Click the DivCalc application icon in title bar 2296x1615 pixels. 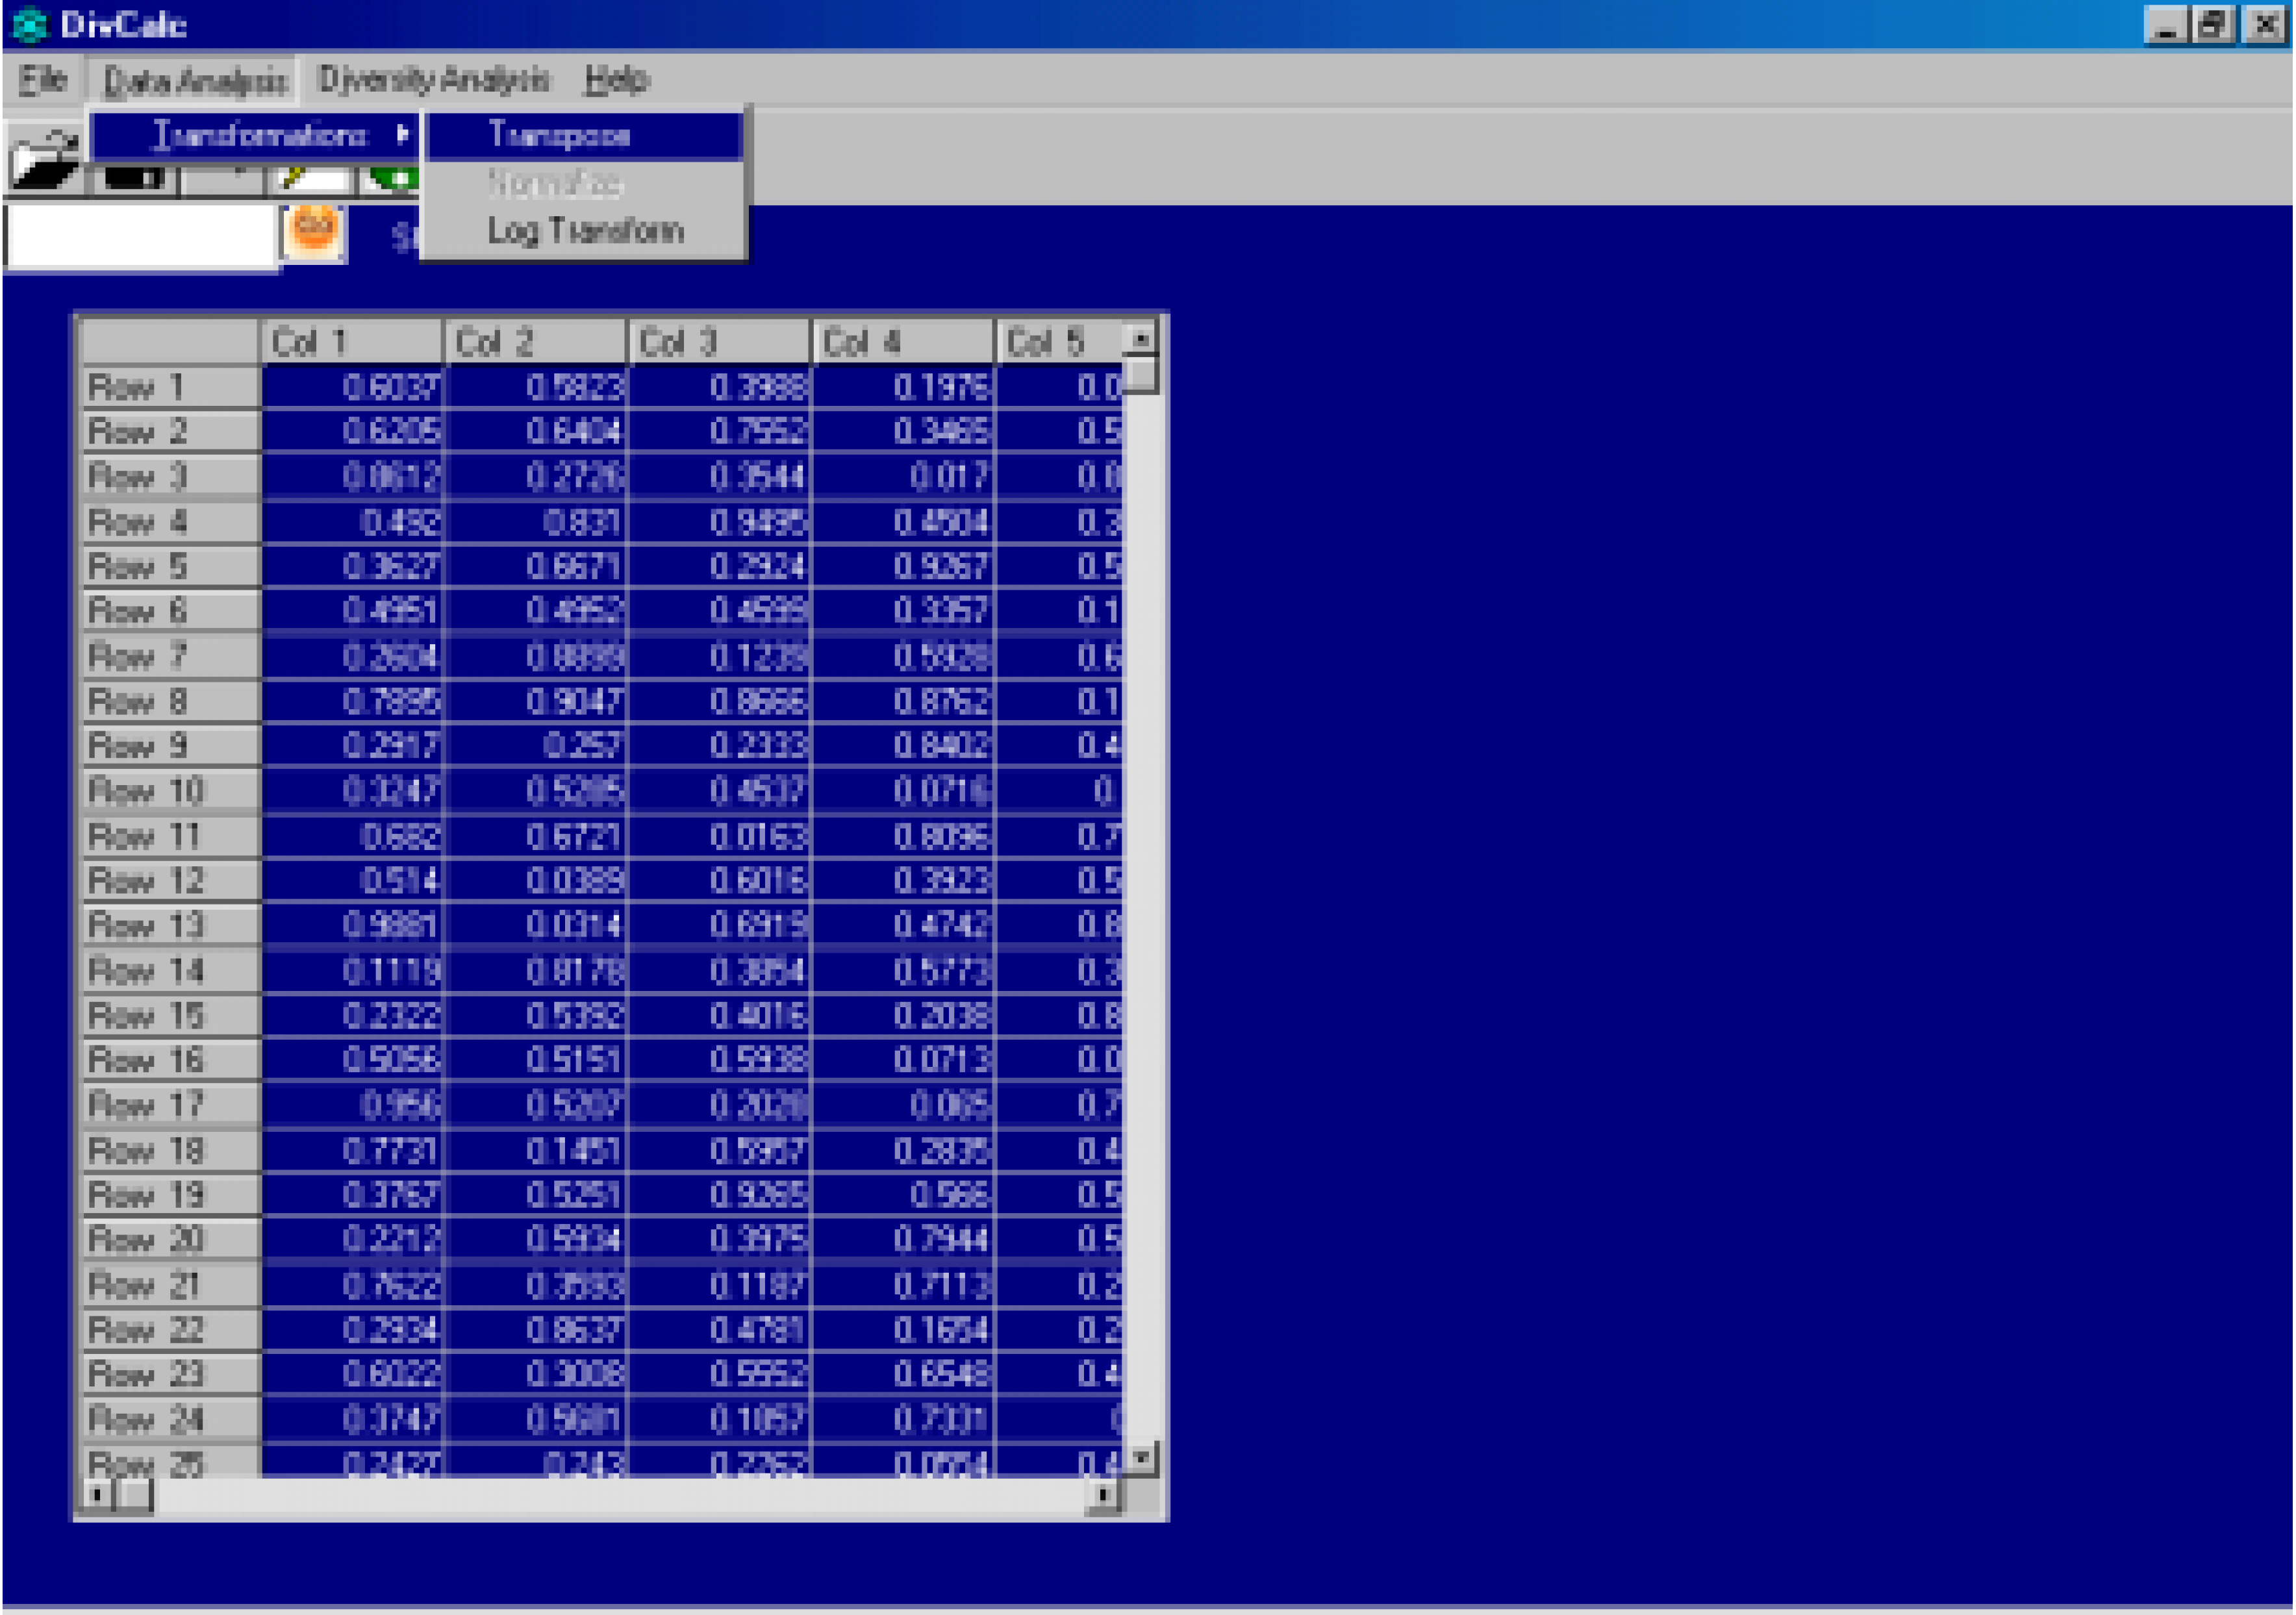click(x=30, y=24)
